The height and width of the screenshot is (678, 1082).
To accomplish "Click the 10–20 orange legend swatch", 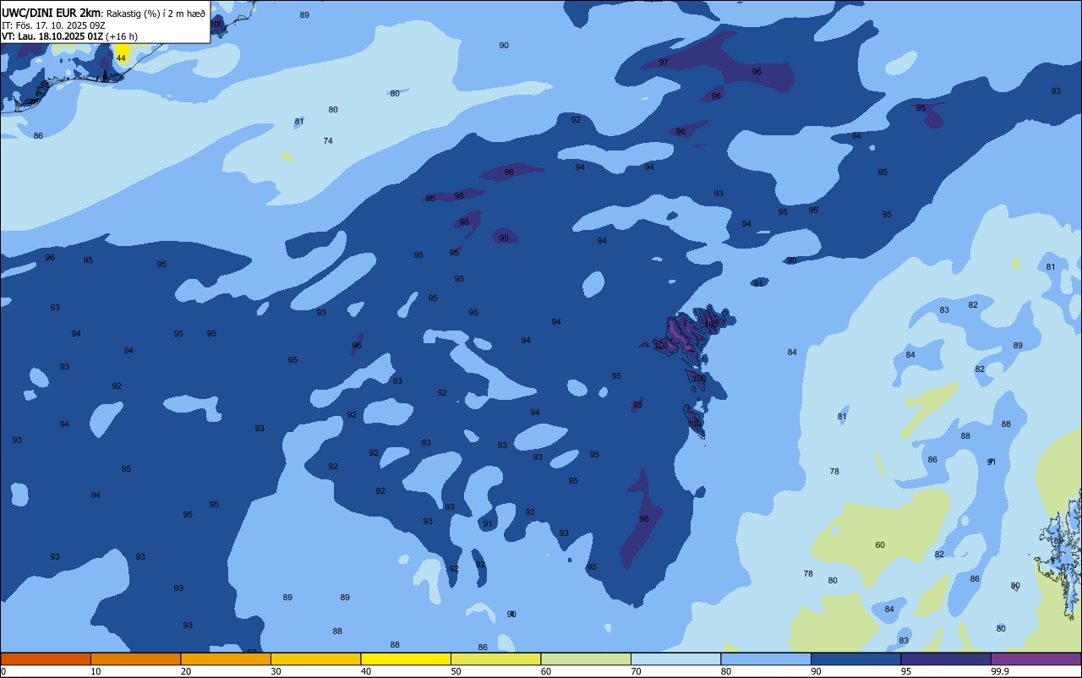I will click(135, 659).
